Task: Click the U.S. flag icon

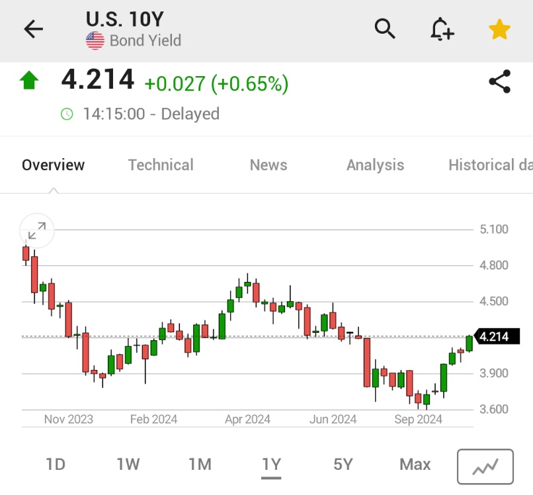Action: [95, 40]
